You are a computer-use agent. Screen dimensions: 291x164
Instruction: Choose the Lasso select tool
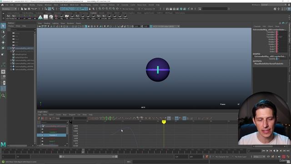[3, 32]
